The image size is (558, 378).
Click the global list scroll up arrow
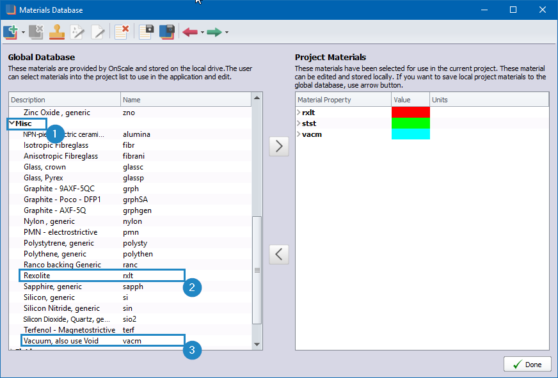click(257, 97)
